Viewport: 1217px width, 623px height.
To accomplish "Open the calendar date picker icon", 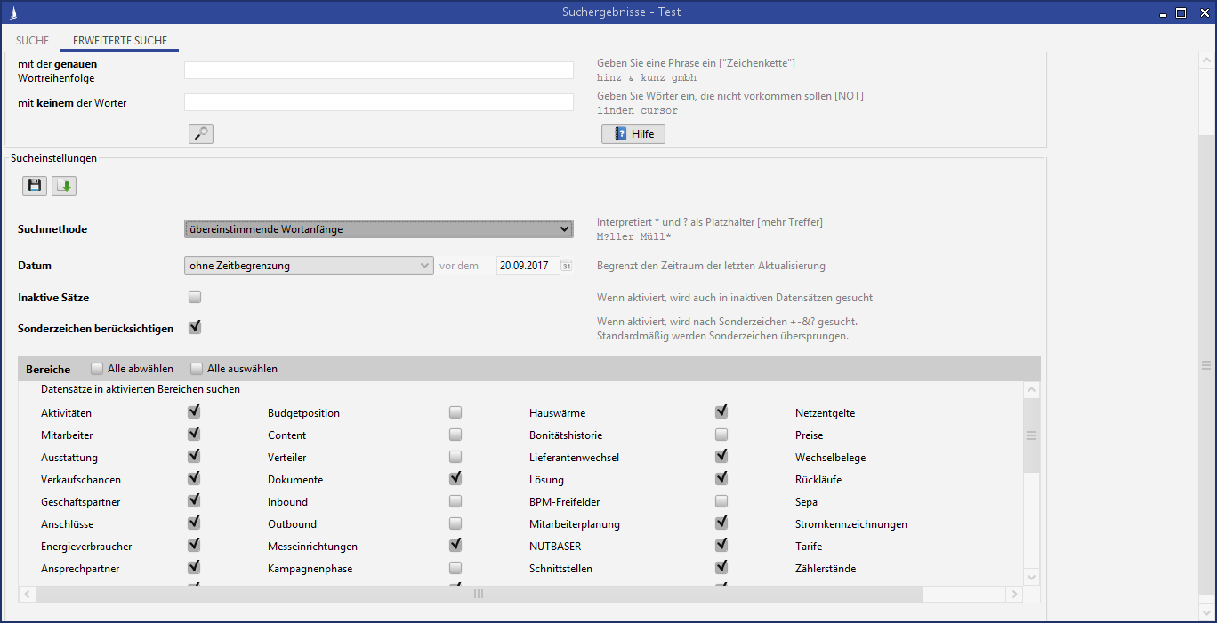I will 566,266.
